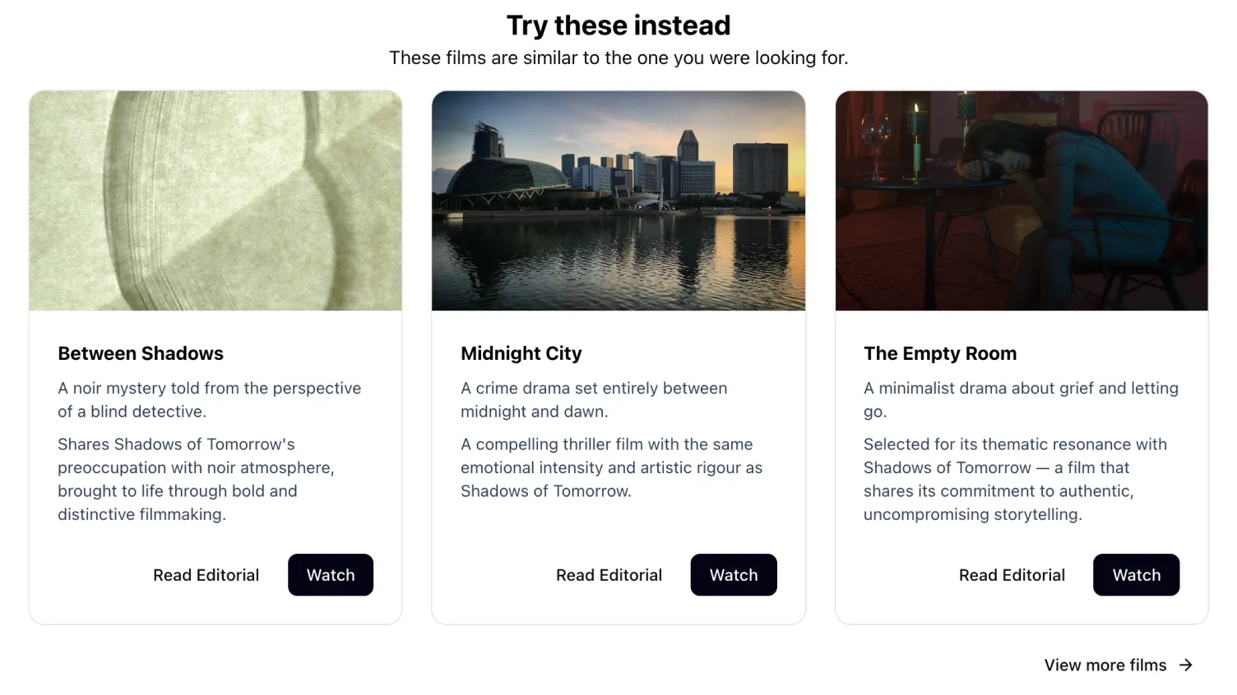Watch the film Between Shadows

point(331,575)
